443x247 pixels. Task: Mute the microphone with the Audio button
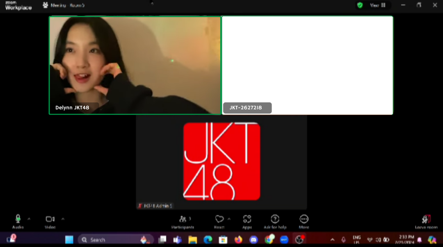tap(18, 222)
